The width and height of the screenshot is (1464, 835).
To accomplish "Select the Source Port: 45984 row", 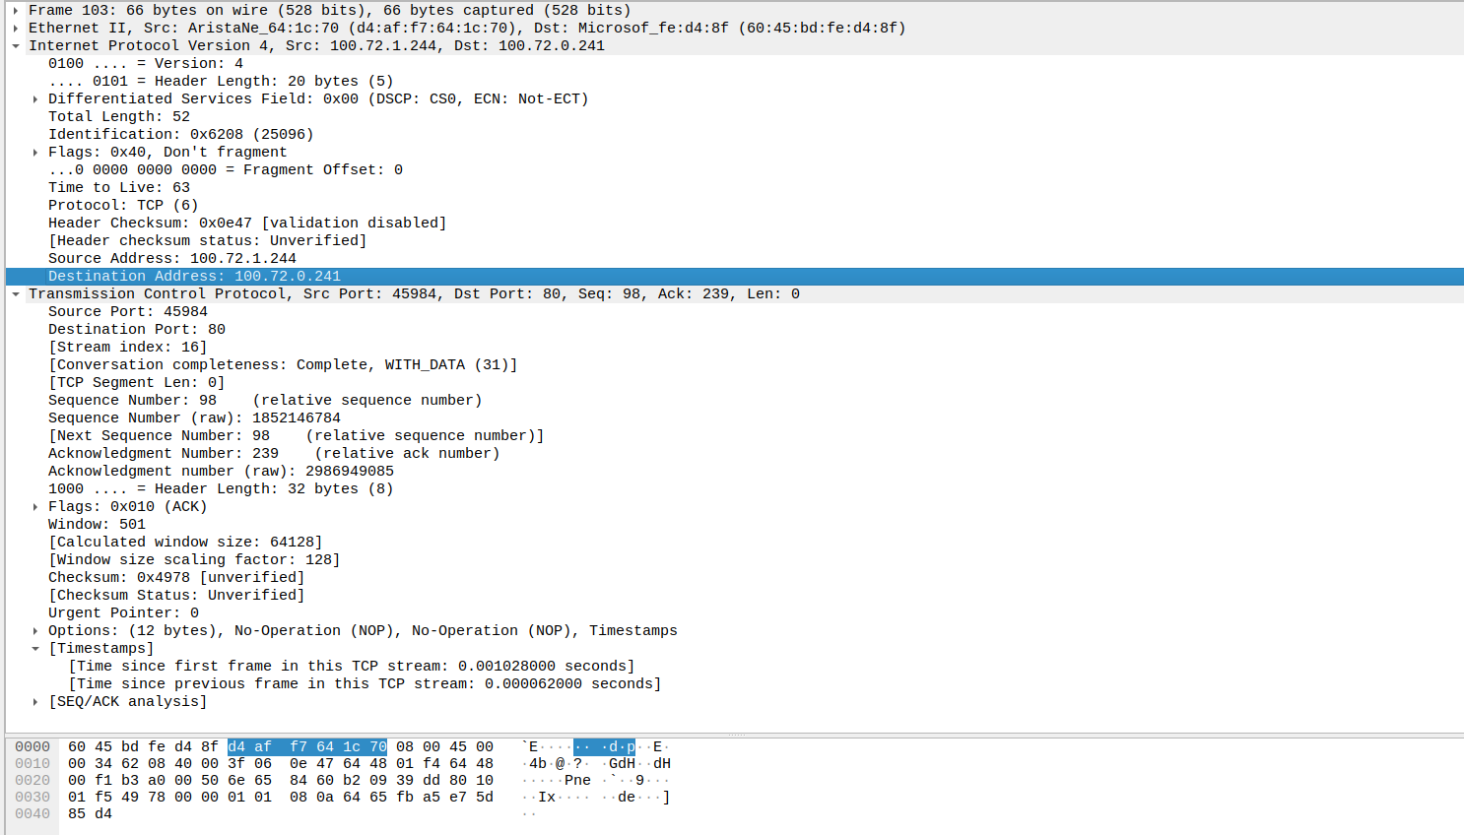I will pyautogui.click(x=735, y=311).
